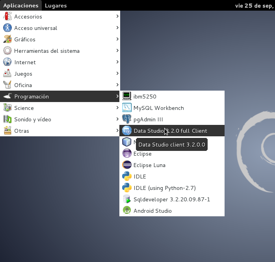Click the Sonido y vídeo label
Viewport: 275px width, 262px height.
click(33, 119)
